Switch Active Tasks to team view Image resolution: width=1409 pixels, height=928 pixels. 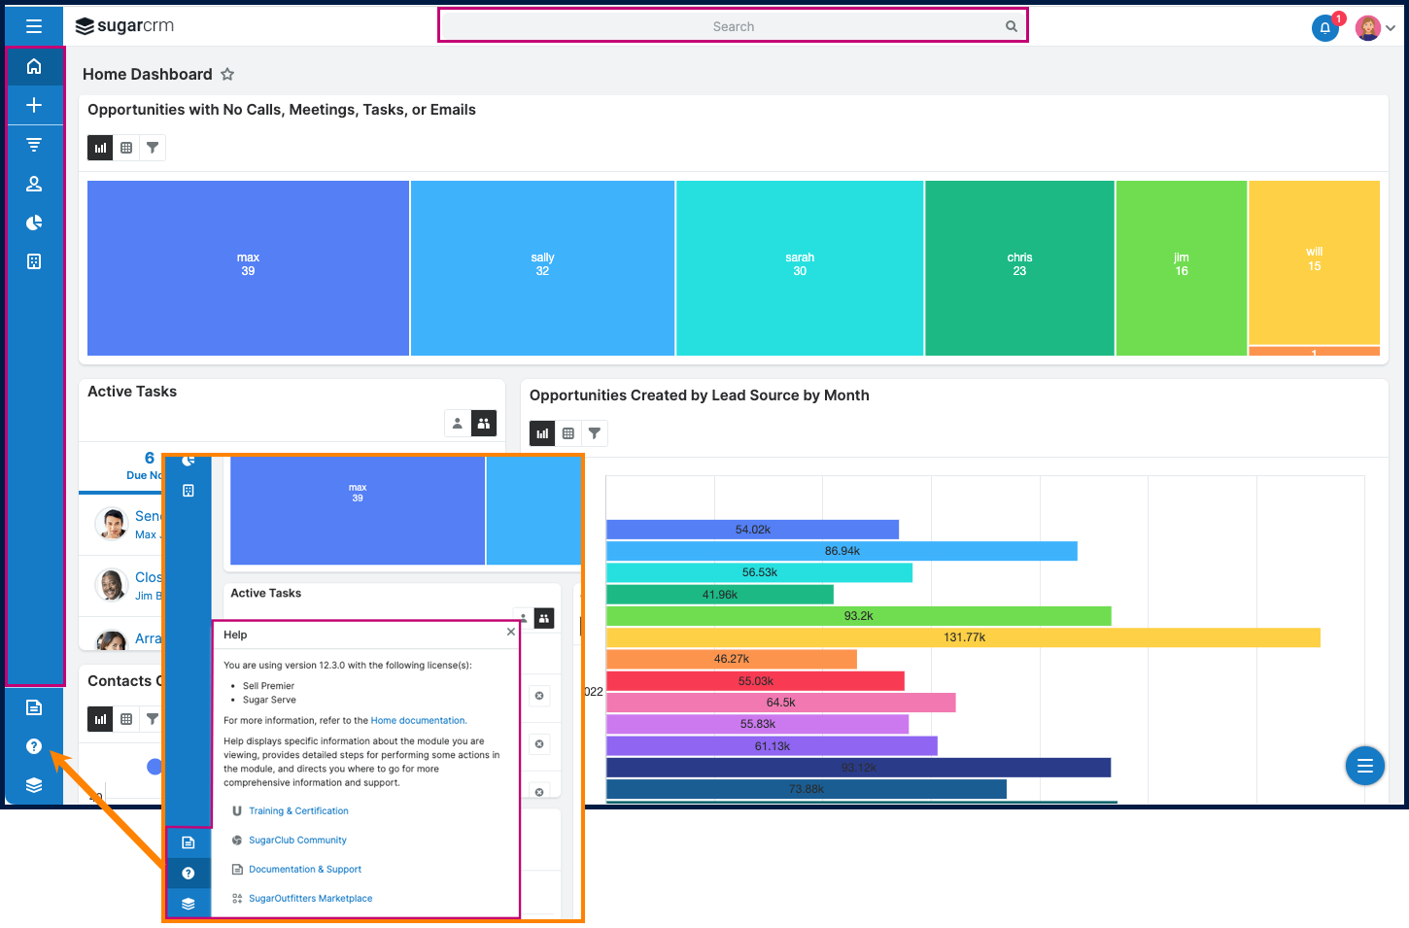(x=484, y=424)
